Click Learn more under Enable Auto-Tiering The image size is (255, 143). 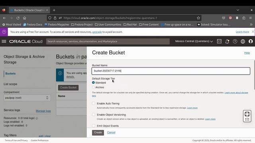point(192,108)
